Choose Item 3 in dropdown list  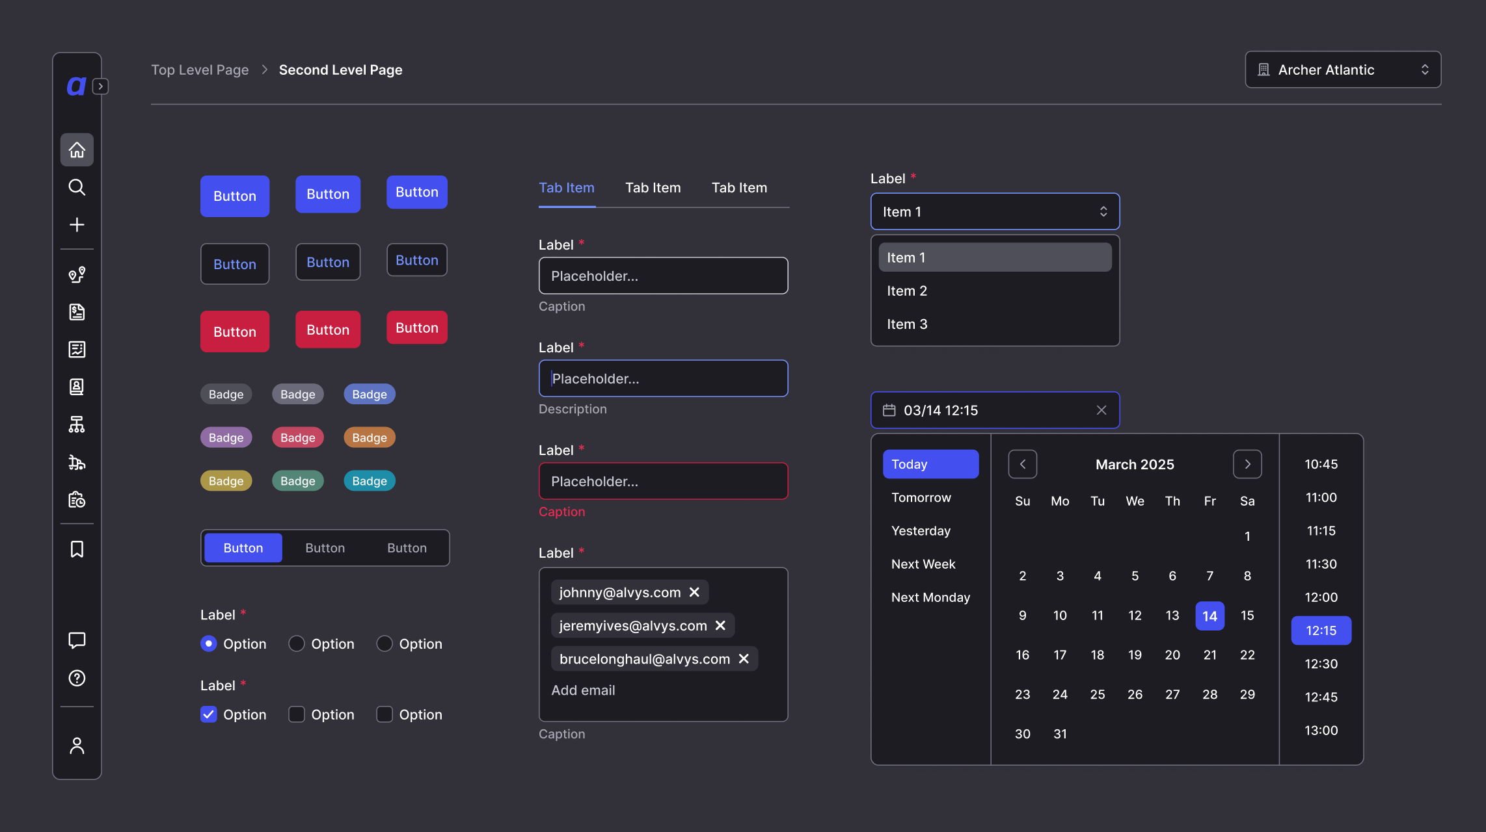[995, 324]
